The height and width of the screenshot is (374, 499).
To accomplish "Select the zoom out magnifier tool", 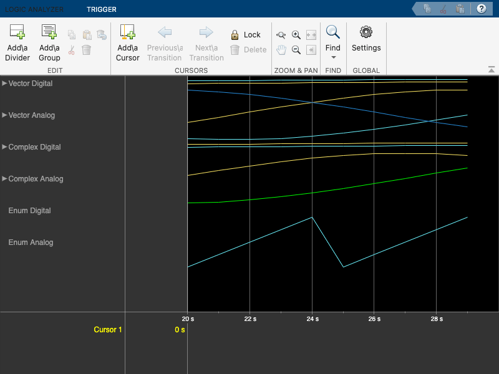I will [x=296, y=50].
